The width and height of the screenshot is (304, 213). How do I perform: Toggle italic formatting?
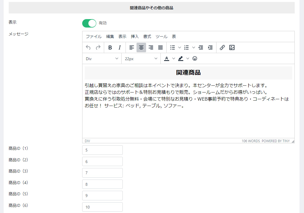[120, 47]
